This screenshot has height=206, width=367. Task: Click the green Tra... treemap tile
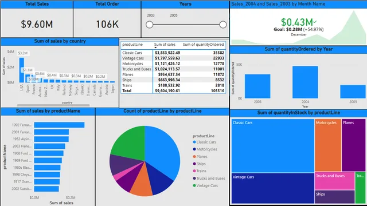[360, 188]
